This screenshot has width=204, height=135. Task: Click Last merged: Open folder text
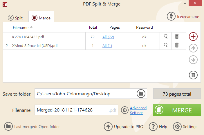(x=37, y=127)
